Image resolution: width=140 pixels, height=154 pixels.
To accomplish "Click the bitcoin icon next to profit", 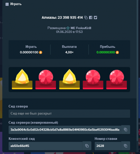I will coord(117,52).
